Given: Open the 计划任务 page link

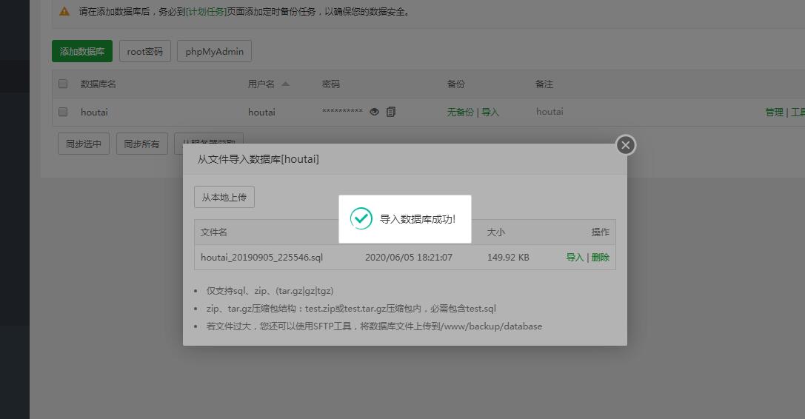Looking at the screenshot, I should click(206, 12).
